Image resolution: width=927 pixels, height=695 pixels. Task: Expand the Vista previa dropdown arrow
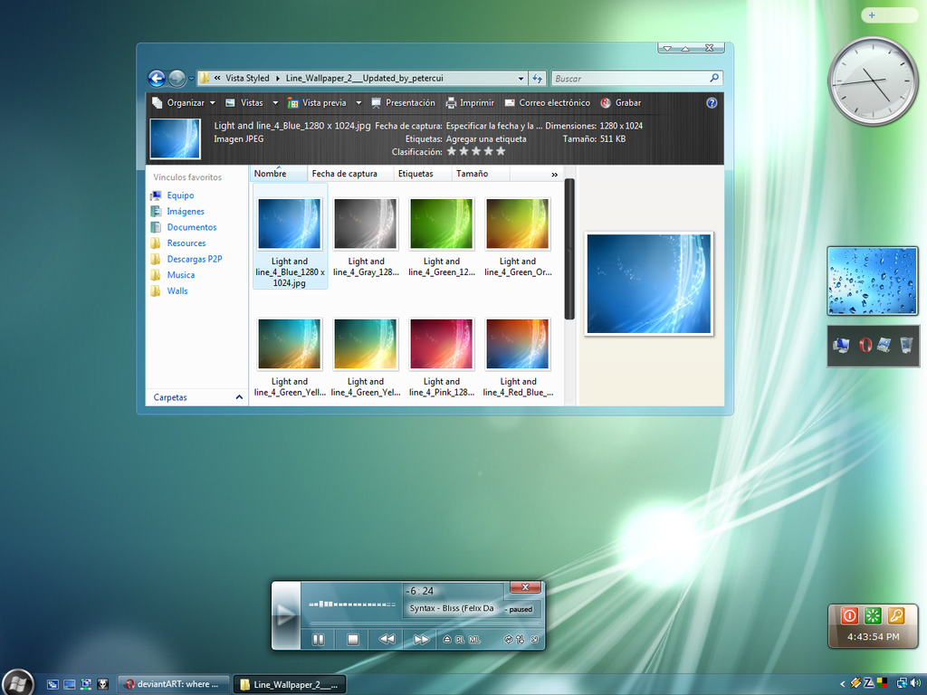click(x=358, y=103)
